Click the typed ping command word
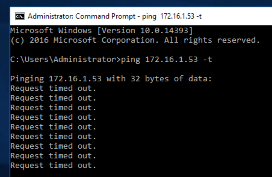Image resolution: width=272 pixels, height=177 pixels. [130, 59]
